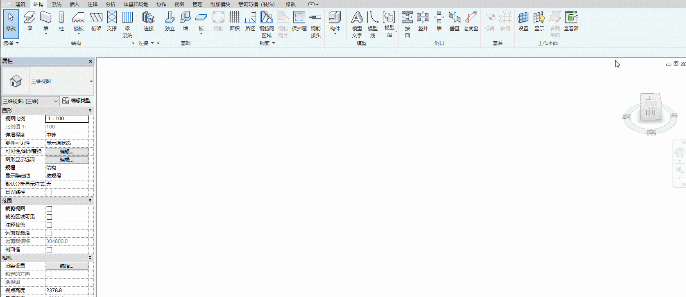Switch to the 体量和场地 ribbon tab

pos(136,4)
